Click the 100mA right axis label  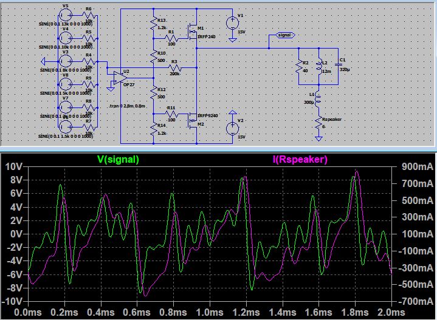coord(417,234)
